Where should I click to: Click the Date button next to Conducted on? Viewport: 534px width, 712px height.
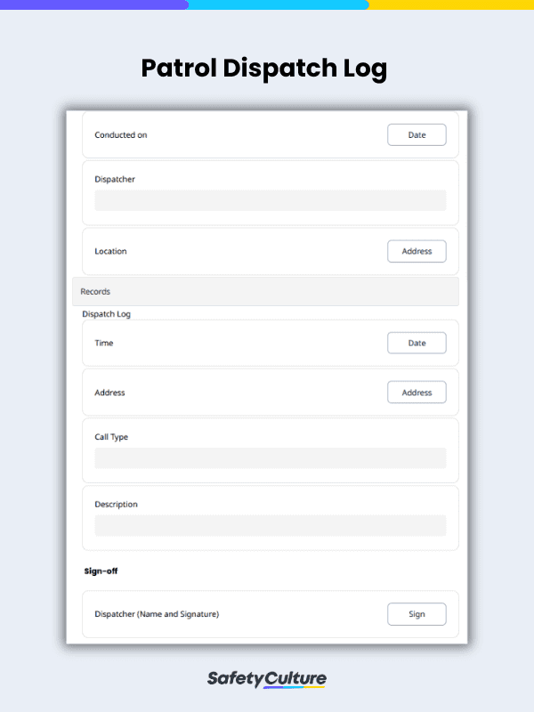coord(417,134)
